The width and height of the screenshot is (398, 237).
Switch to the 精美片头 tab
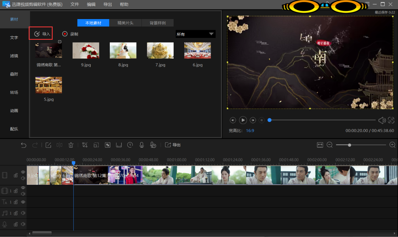(x=126, y=23)
